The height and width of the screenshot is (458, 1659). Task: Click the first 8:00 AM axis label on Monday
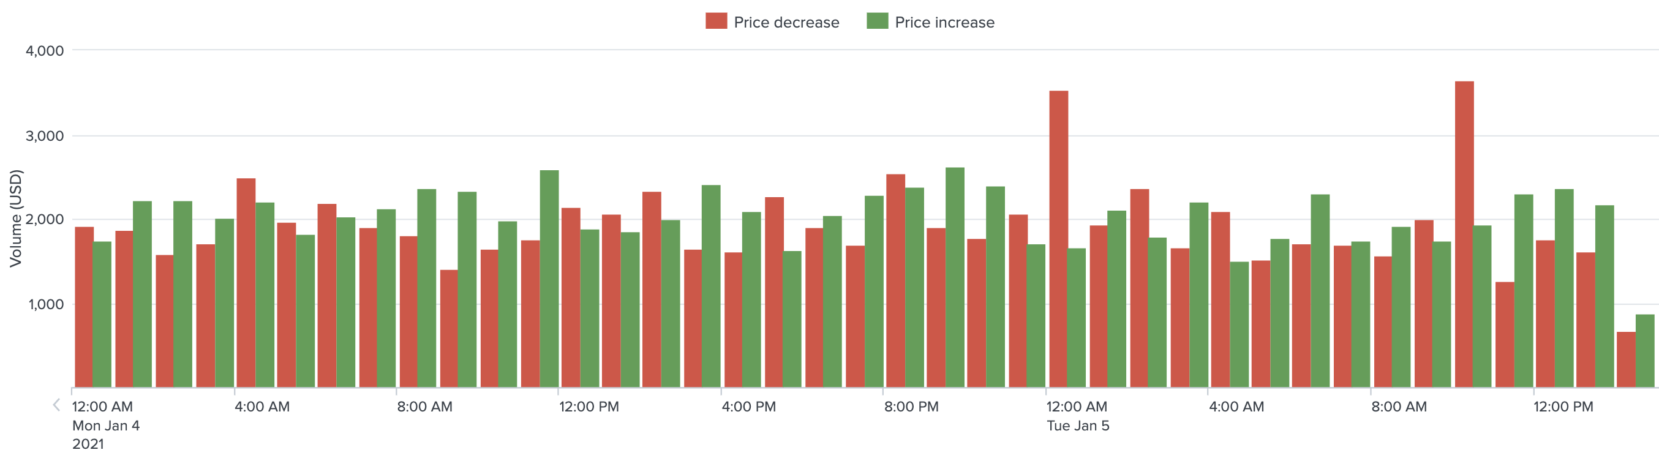pos(424,407)
